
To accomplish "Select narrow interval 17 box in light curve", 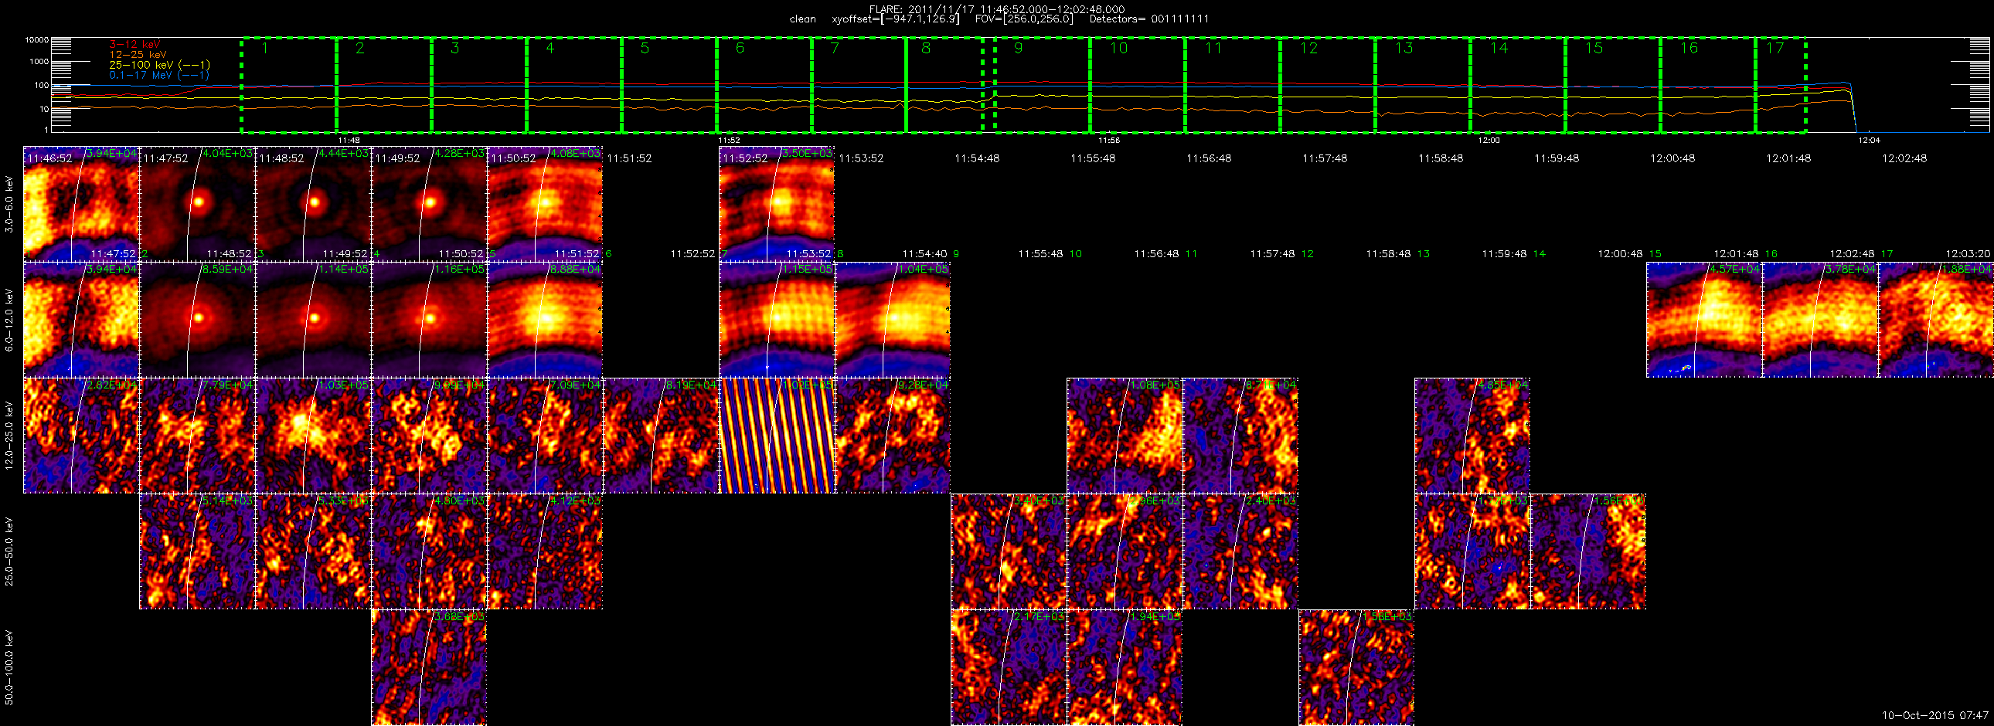I will click(1781, 84).
